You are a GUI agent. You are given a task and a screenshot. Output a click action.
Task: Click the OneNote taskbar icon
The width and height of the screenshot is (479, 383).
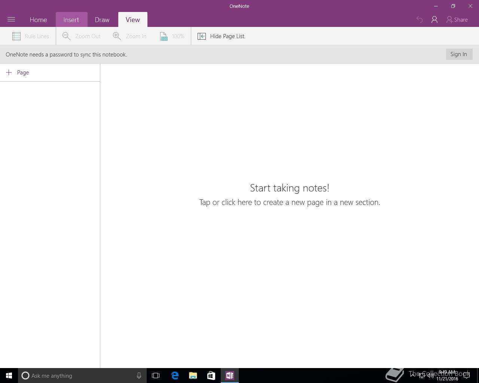pos(230,376)
